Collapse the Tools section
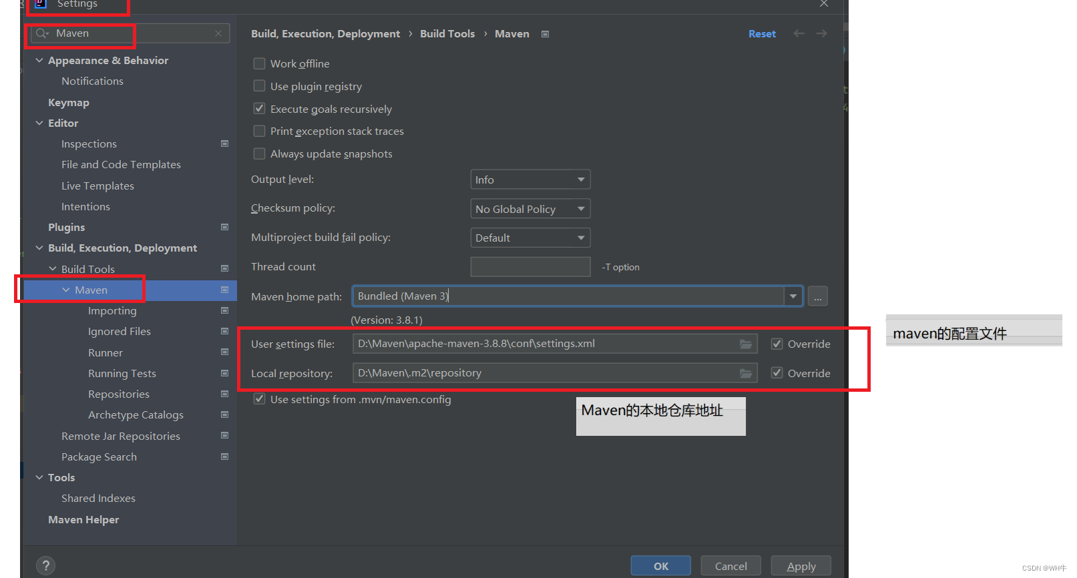Image resolution: width=1077 pixels, height=578 pixels. click(39, 477)
